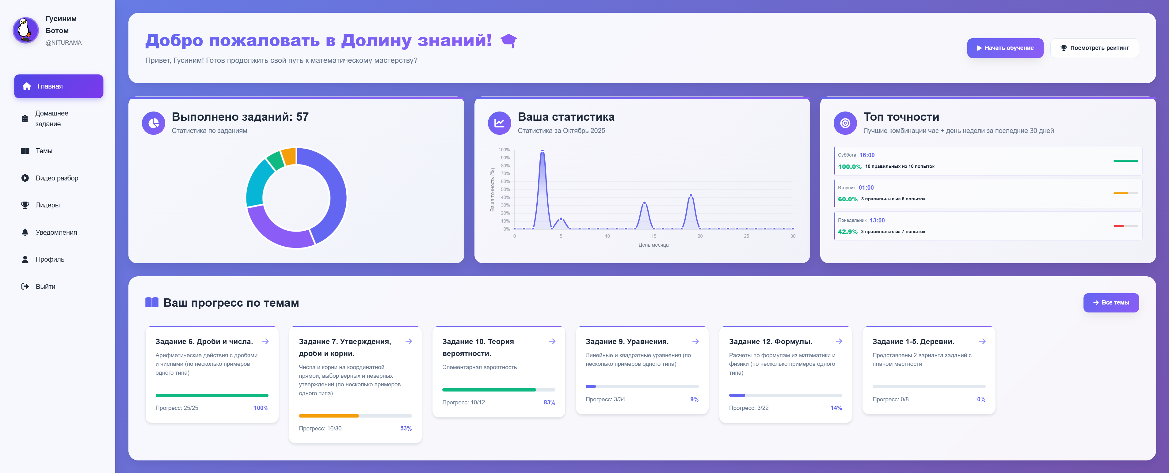
Task: Open Видео разбор section
Action: 59,178
